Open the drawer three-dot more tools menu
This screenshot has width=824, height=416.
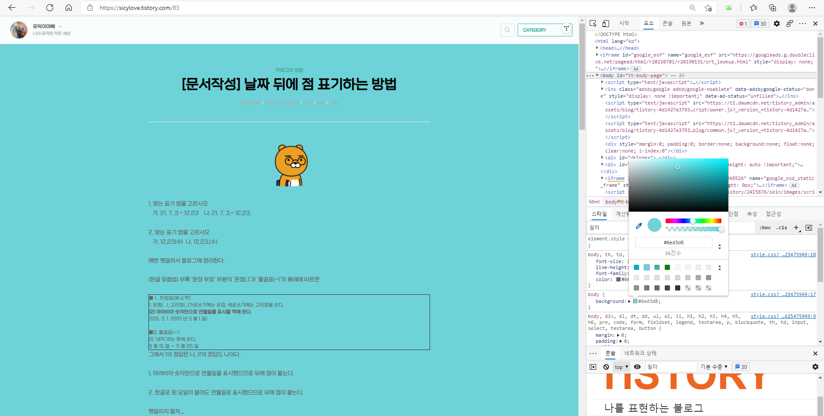click(593, 353)
